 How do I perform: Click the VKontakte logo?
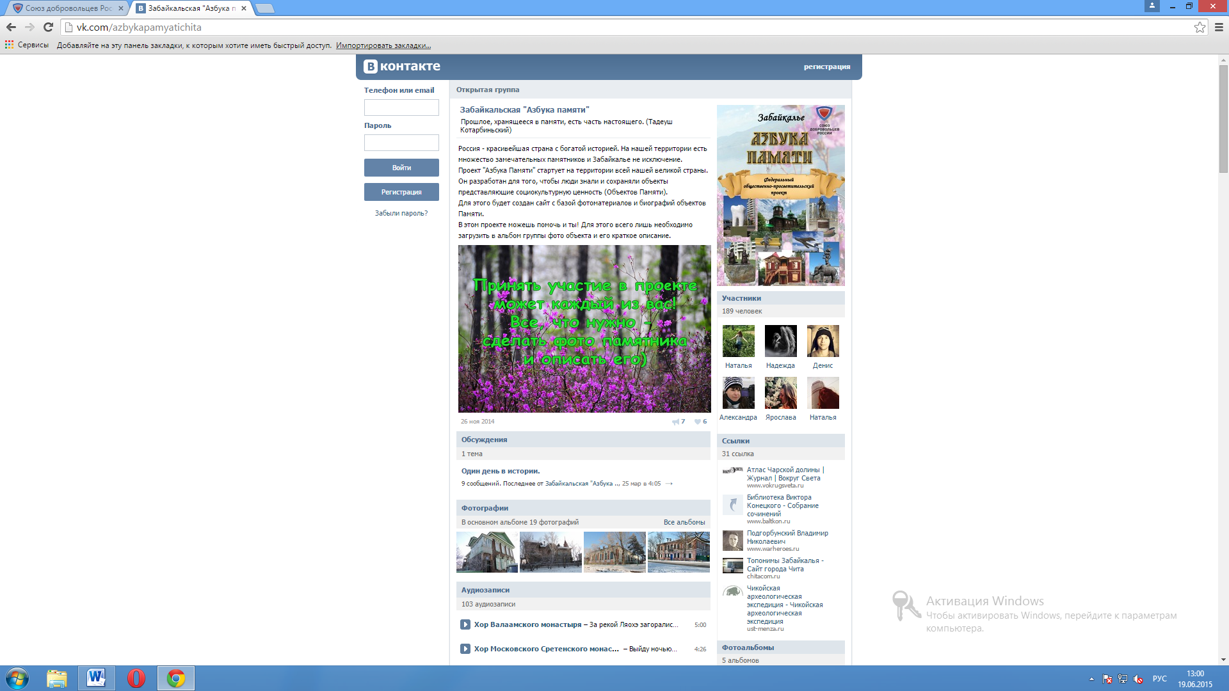(402, 66)
